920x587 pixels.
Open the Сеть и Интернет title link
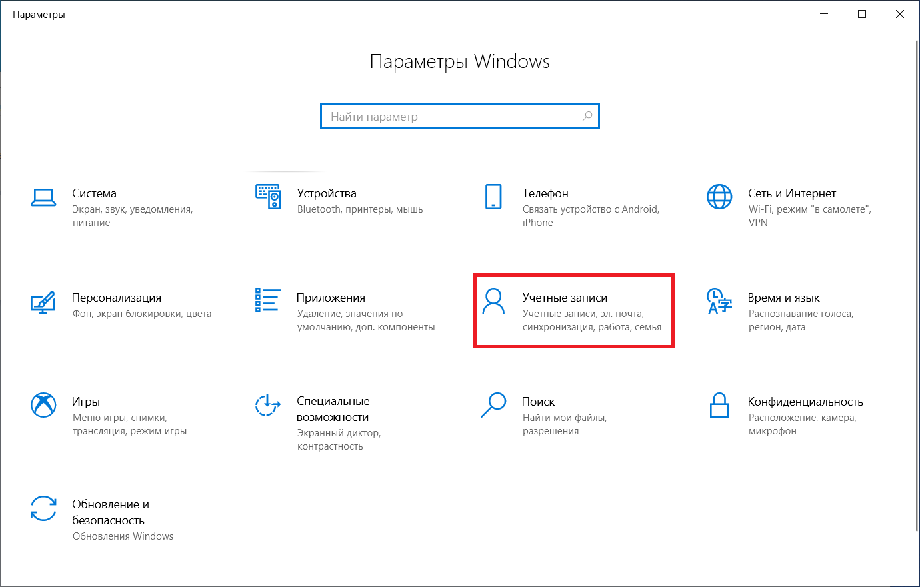[791, 193]
